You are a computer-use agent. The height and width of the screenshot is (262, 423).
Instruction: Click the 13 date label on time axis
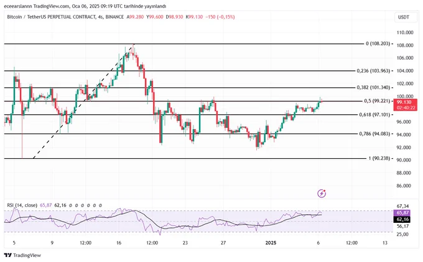coord(385,243)
